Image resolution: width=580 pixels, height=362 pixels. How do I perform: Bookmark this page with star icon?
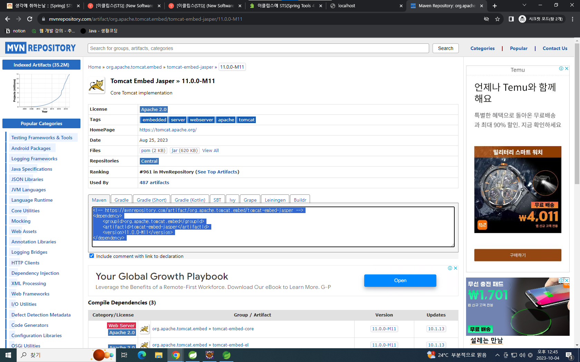[x=497, y=19]
